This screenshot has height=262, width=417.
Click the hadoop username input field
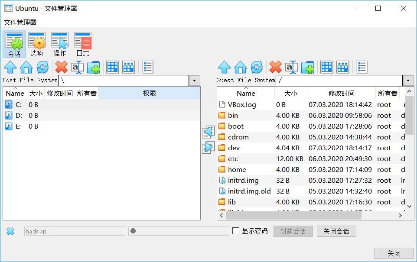(74, 231)
